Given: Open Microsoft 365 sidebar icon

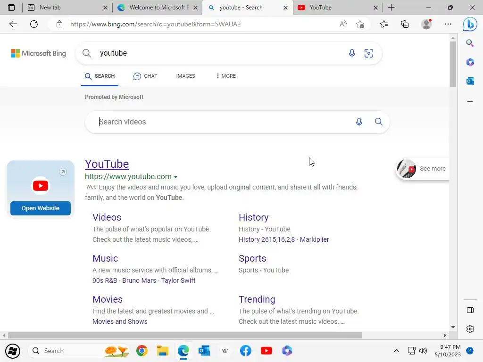Looking at the screenshot, I should point(470,62).
